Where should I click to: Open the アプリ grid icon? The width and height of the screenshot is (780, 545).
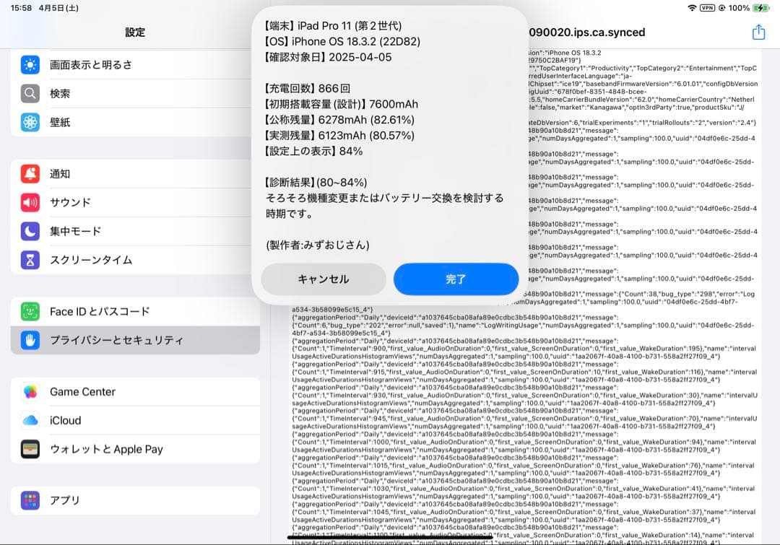(29, 500)
